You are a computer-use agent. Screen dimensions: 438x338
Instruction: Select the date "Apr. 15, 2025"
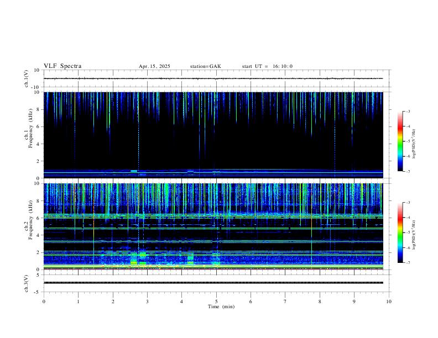pyautogui.click(x=154, y=66)
